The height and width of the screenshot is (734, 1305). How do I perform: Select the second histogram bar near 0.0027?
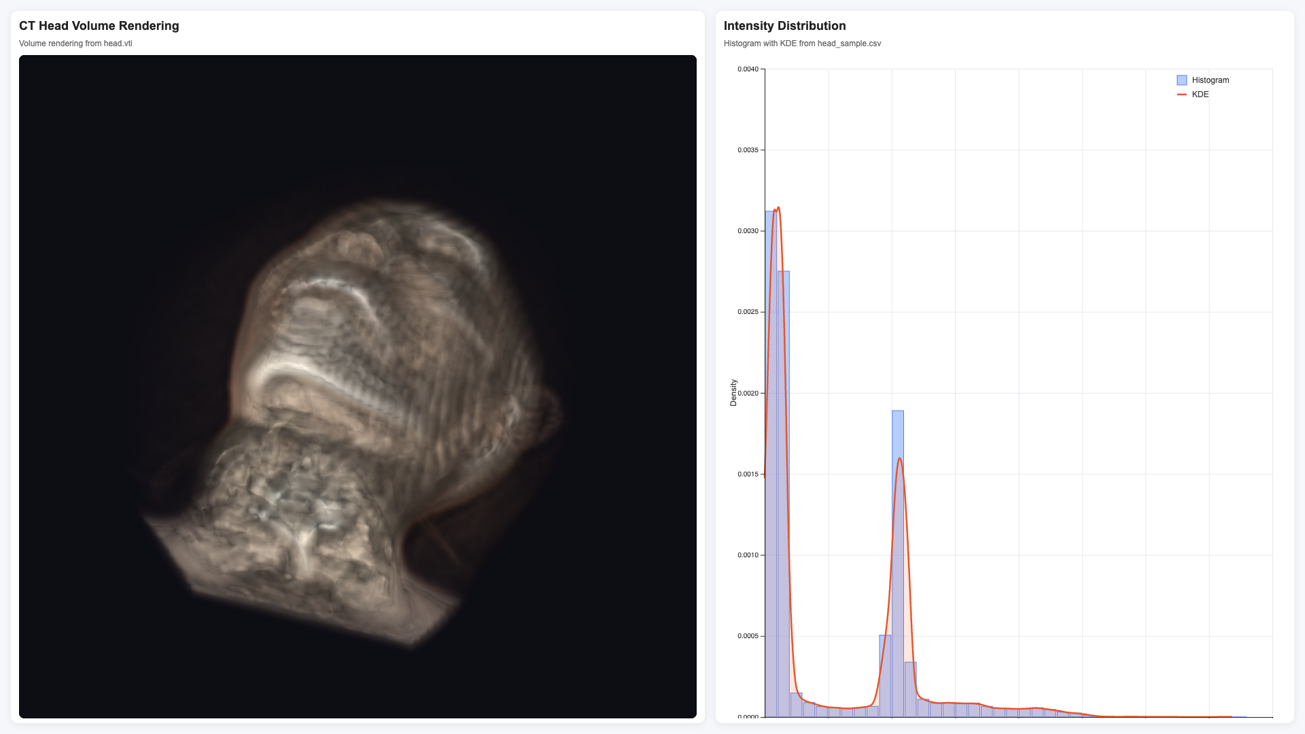(784, 494)
